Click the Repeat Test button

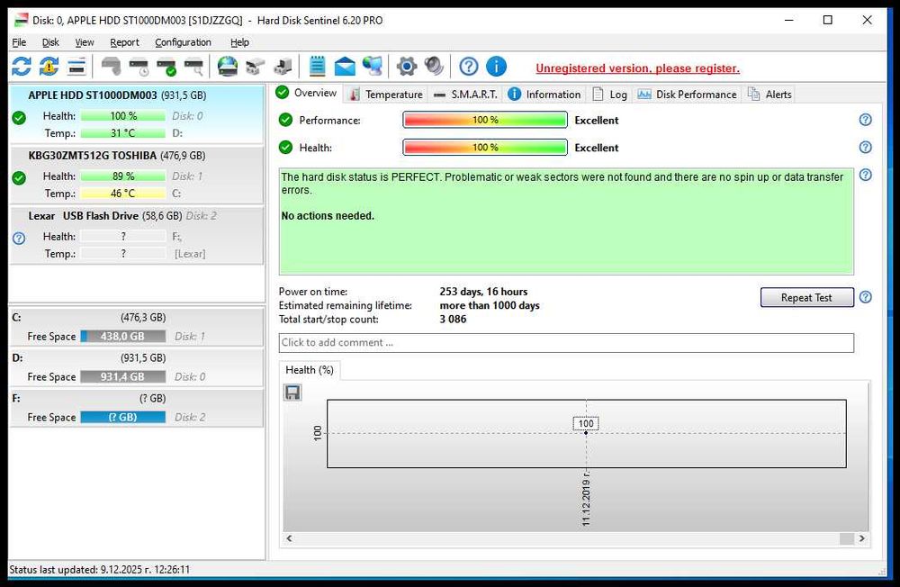pos(806,297)
